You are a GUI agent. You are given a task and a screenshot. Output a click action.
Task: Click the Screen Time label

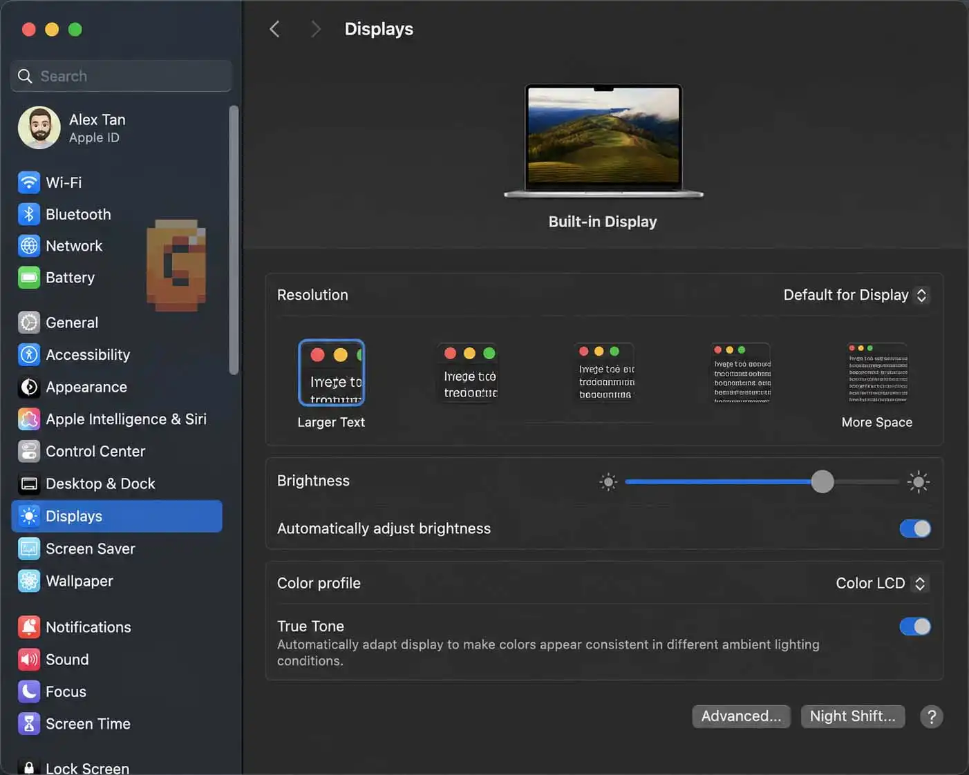[x=88, y=725]
